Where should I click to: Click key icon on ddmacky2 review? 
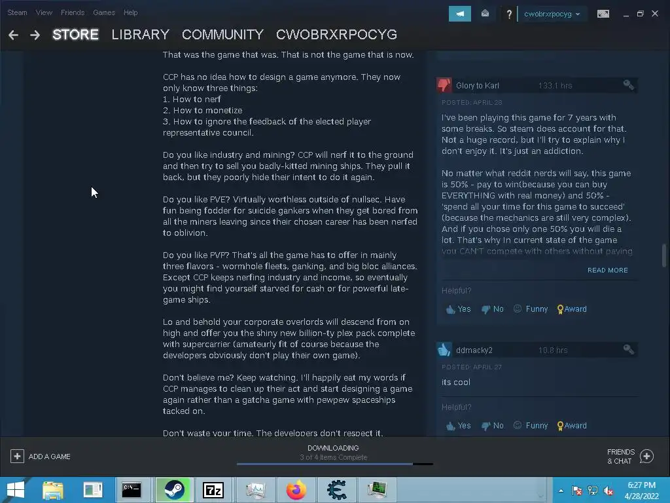[628, 350]
